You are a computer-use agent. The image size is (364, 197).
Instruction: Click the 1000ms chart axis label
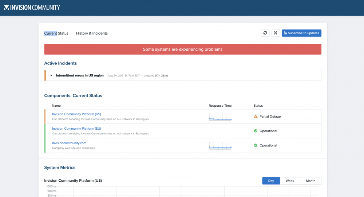pos(51,186)
